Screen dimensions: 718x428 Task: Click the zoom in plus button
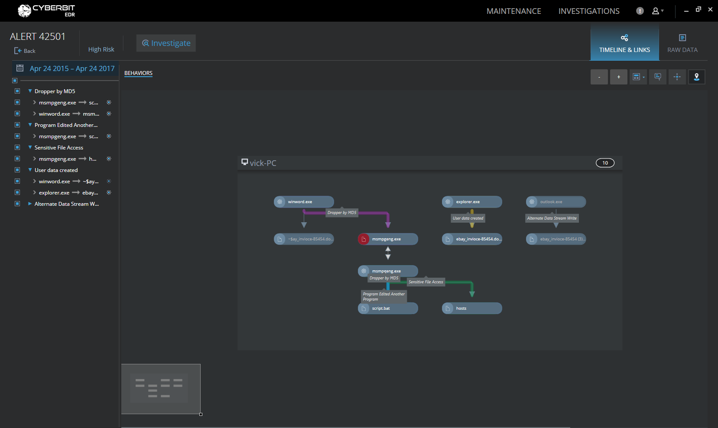tap(618, 77)
